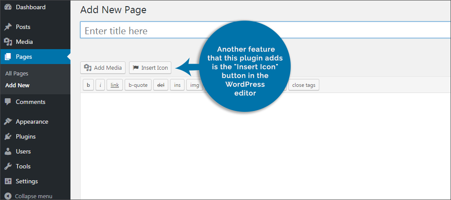
Task: Insert an ins tag
Action: (x=177, y=85)
